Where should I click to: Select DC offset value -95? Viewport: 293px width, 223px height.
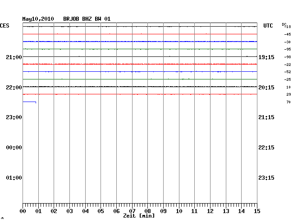click(x=288, y=49)
